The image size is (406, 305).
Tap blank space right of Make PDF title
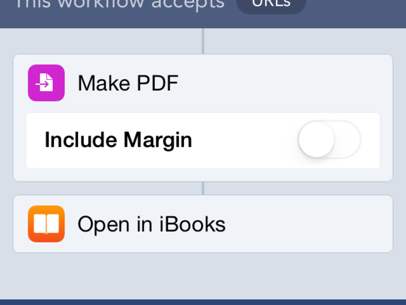coord(285,83)
